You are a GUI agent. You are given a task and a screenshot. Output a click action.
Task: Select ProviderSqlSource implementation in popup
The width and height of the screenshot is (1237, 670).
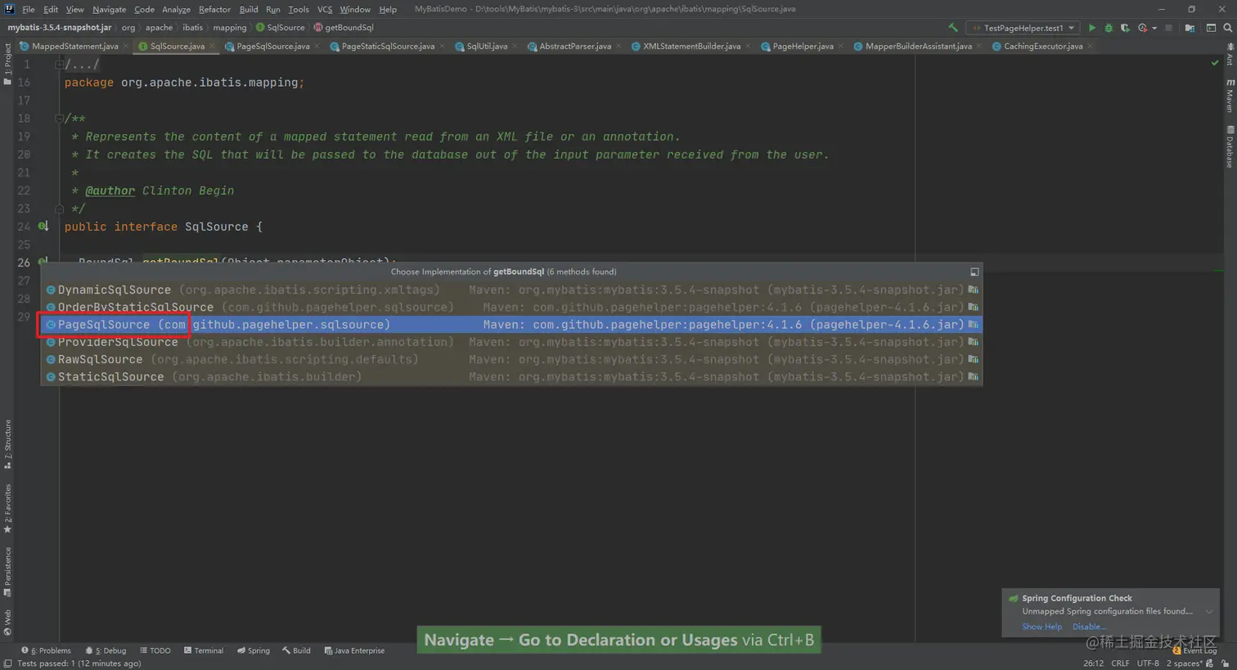pos(511,342)
